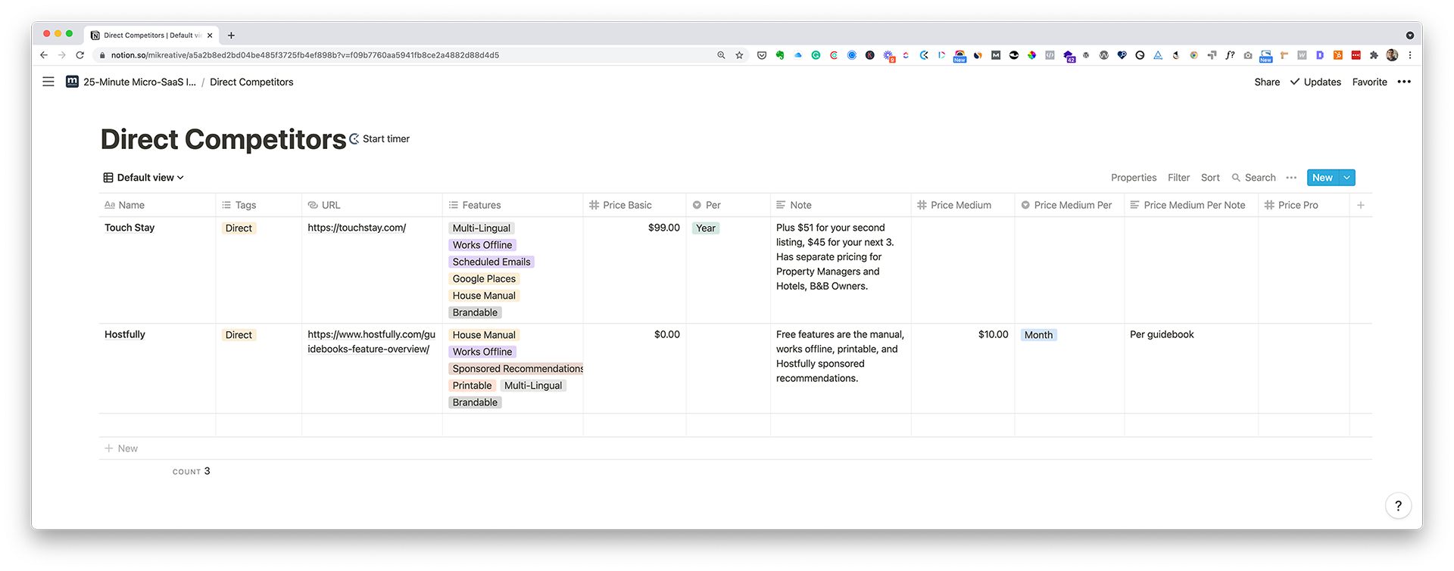Viewport: 1454px width, 571px height.
Task: Click the Price Medium Per column header
Action: tap(1069, 205)
